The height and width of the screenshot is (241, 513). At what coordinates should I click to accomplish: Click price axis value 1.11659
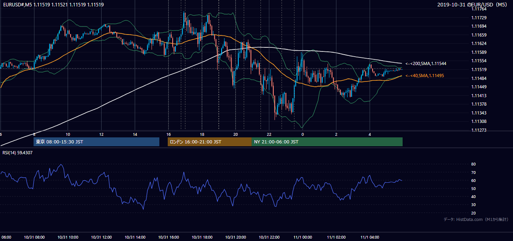(478, 35)
